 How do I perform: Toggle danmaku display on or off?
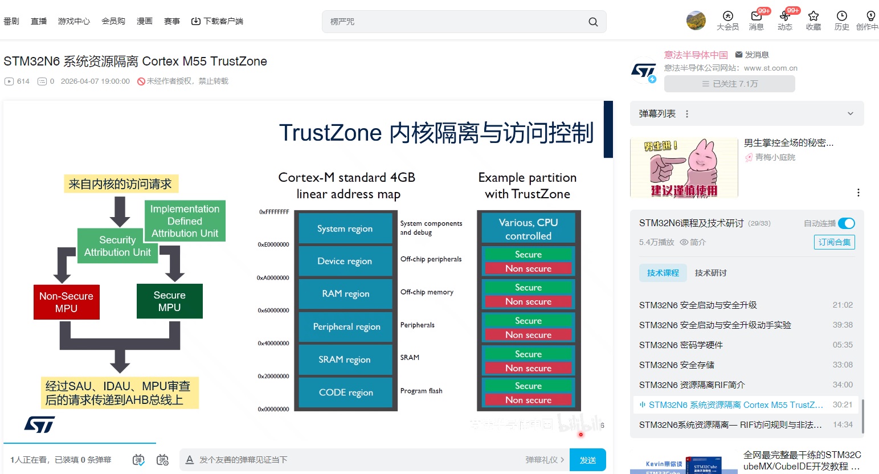pos(138,460)
